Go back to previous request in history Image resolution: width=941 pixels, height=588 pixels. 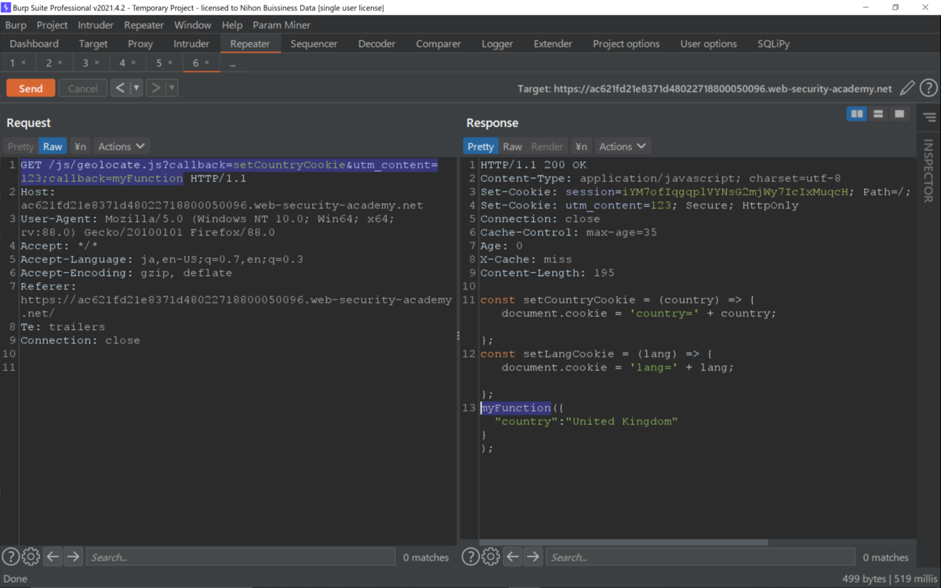tap(120, 88)
